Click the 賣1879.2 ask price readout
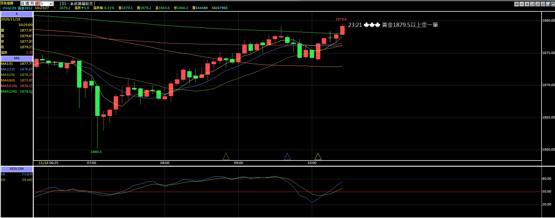Image resolution: width=555 pixels, height=218 pixels. tap(144, 8)
